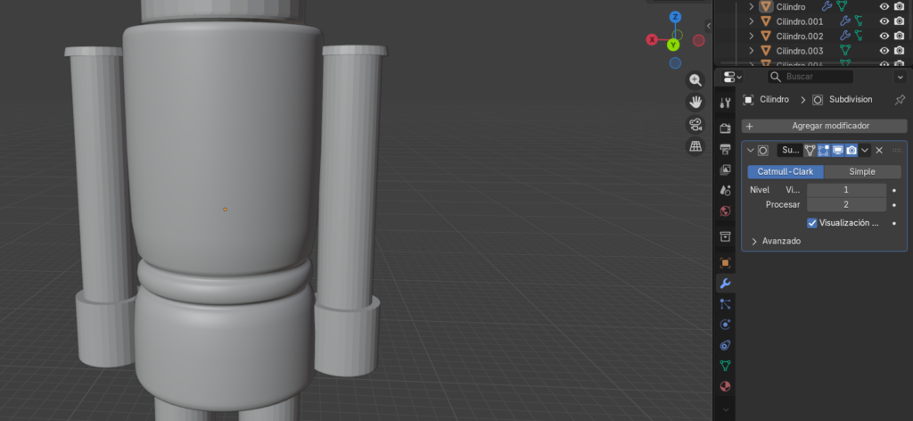Screen dimensions: 913x421
Task: Expand Cilindro.002 row in outliner
Action: 751,36
